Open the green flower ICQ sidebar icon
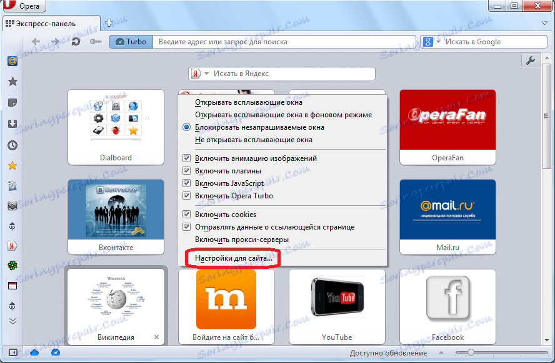 12,266
